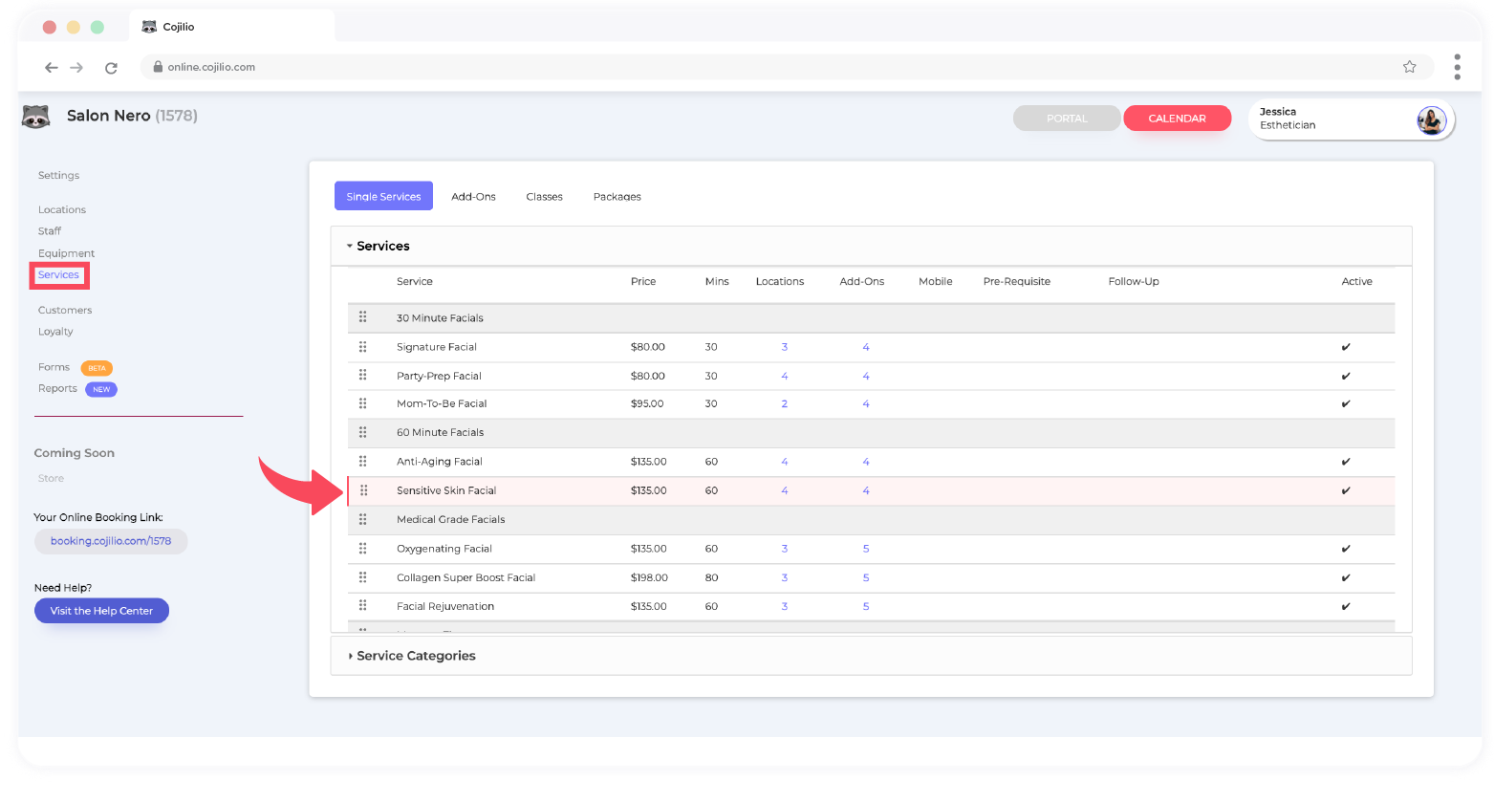Screen dimensions: 1494x803
Task: Switch to the Packages tab
Action: 617,197
